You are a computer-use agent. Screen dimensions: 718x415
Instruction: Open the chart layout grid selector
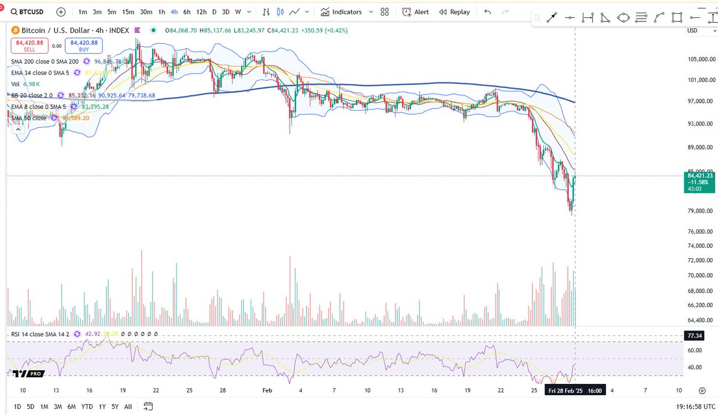coord(384,11)
